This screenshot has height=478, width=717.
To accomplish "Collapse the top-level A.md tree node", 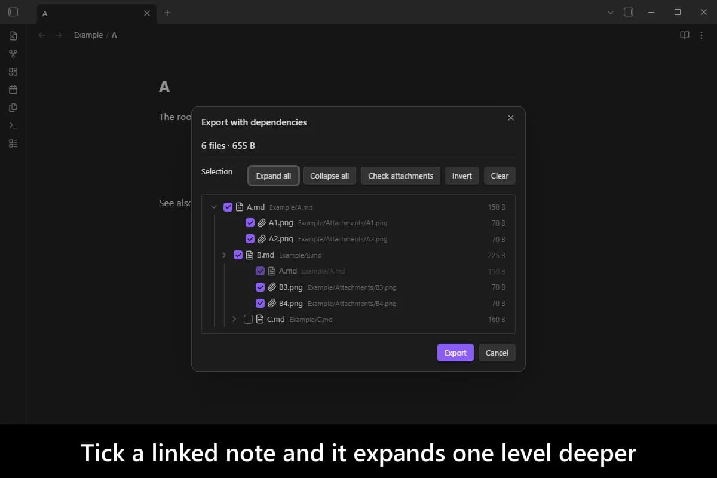I will pos(214,207).
